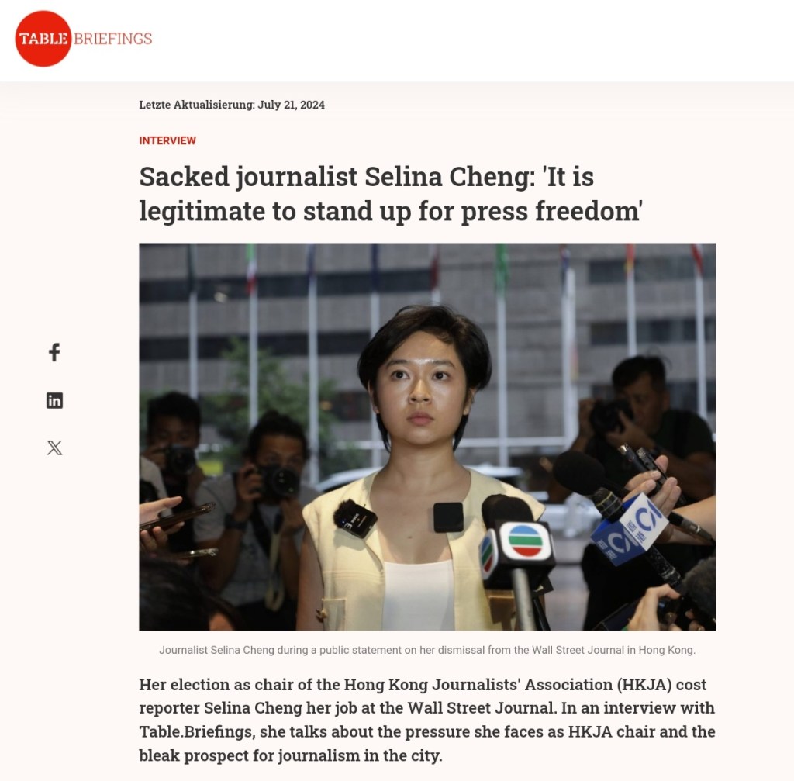Share the article on Facebook
The height and width of the screenshot is (781, 794).
54,352
